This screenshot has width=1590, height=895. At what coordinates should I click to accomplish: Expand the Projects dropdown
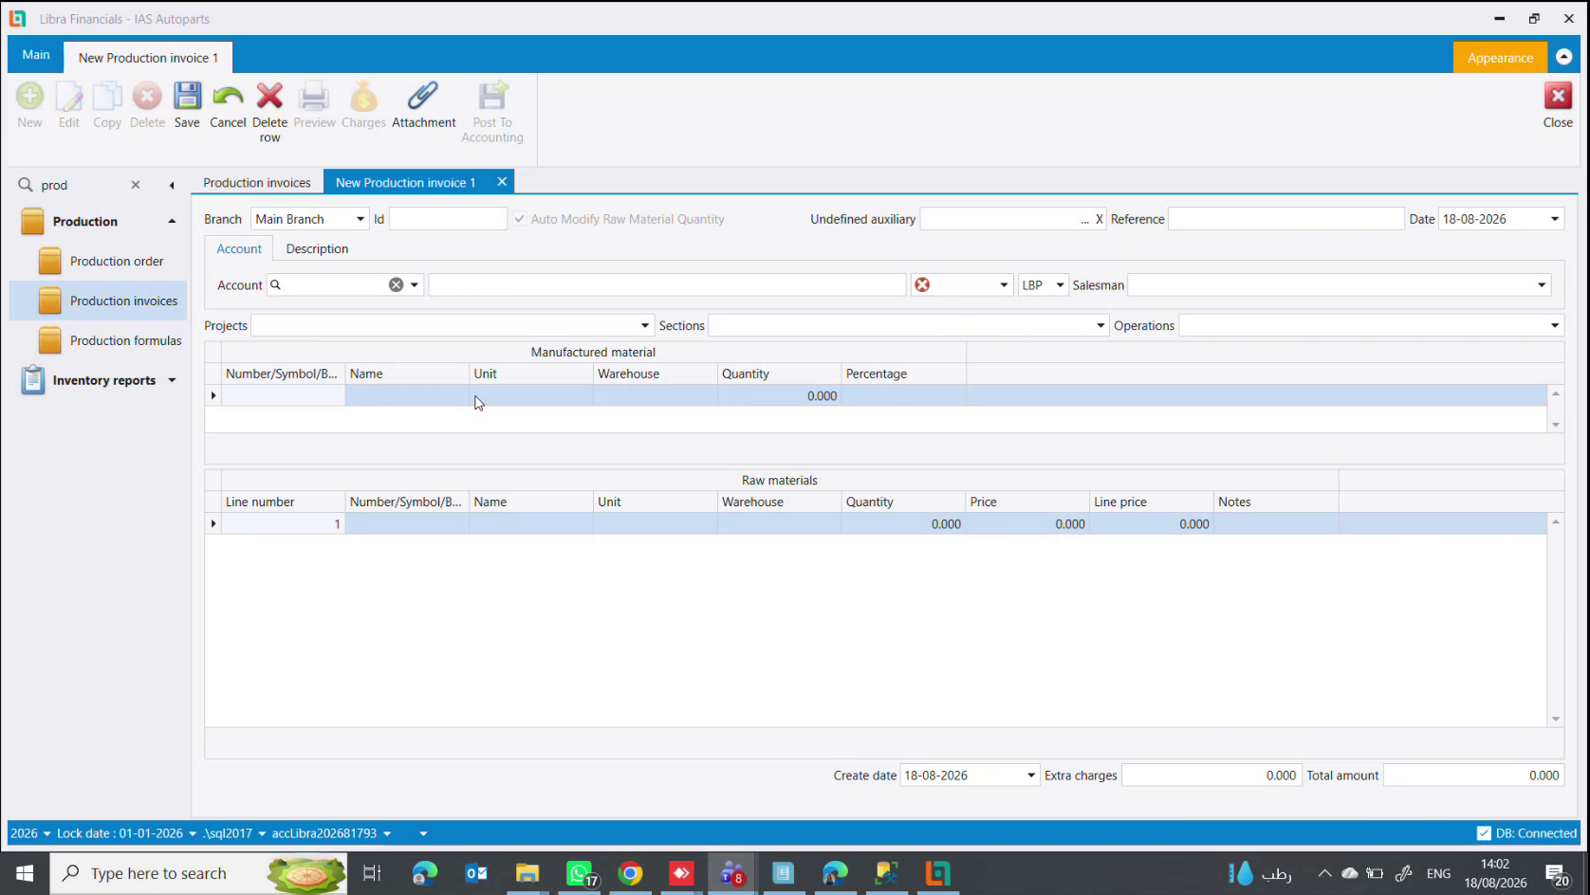coord(645,325)
